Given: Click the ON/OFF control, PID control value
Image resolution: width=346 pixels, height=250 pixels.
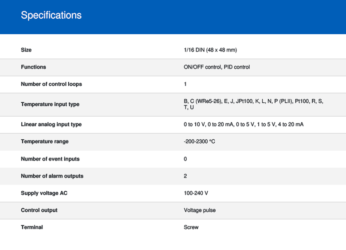Looking at the screenshot, I should [x=216, y=67].
